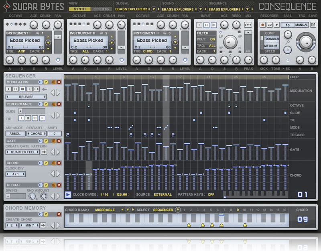Copy the Performance sequence with C button
This screenshot has width=321, height=251.
click(41, 104)
